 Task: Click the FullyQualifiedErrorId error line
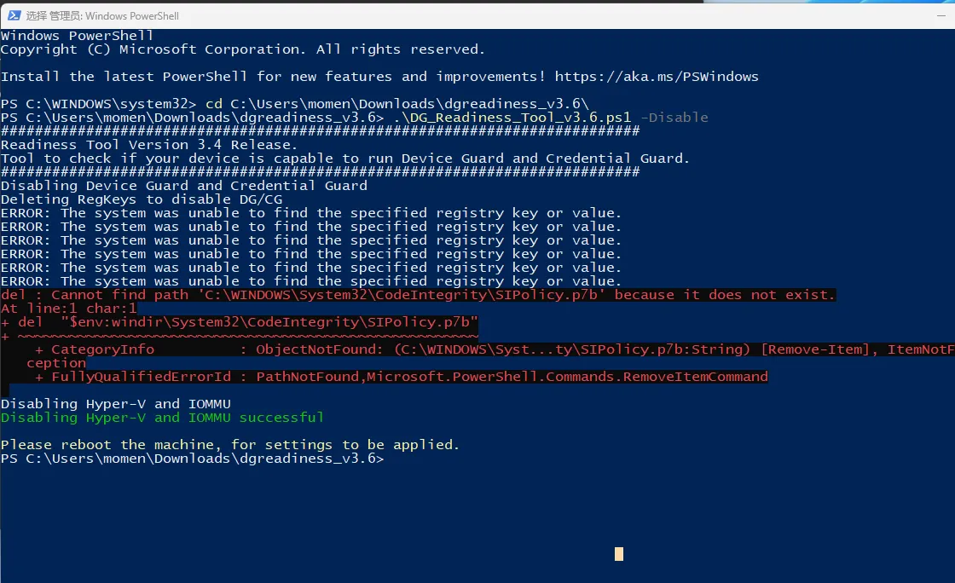402,377
